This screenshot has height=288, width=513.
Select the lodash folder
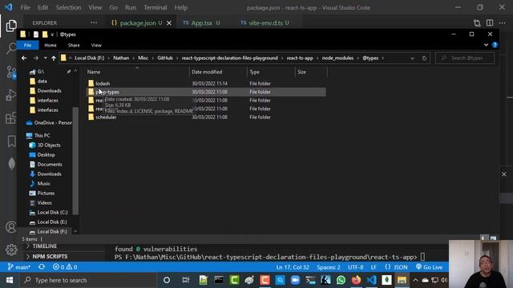[103, 83]
